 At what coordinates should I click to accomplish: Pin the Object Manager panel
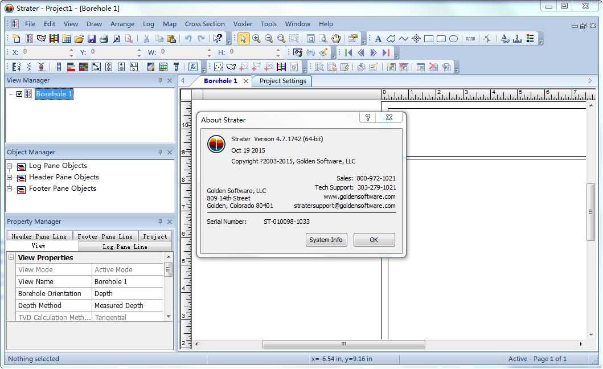(160, 153)
